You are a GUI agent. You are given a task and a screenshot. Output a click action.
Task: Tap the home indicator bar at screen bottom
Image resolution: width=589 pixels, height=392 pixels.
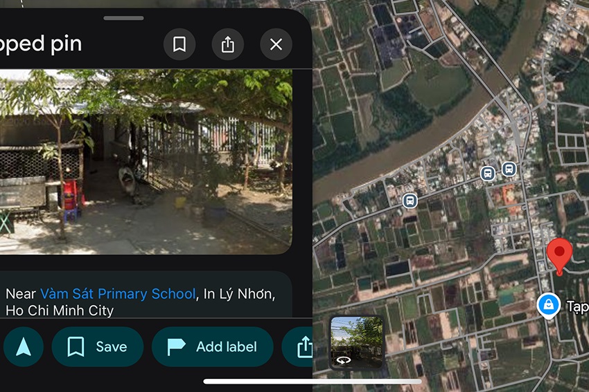coord(313,381)
